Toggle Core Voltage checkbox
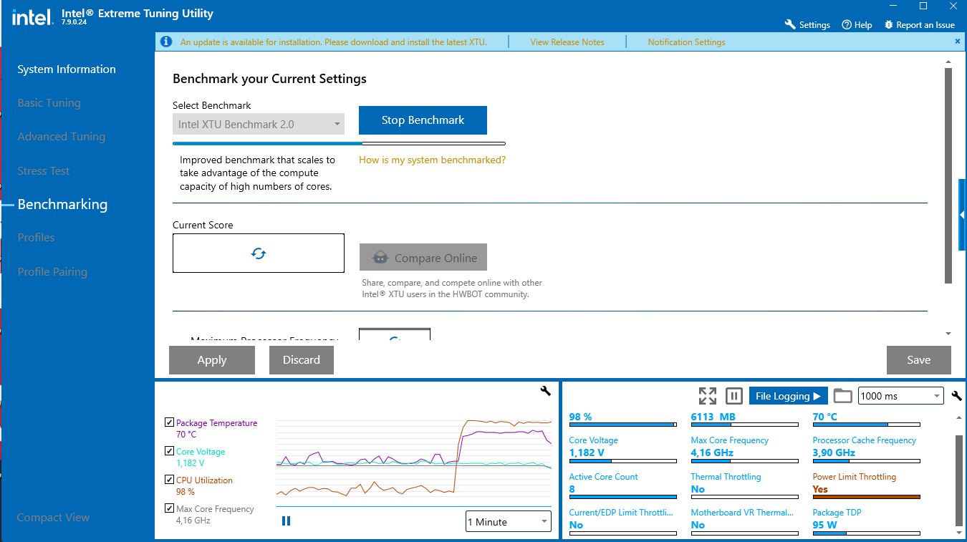The height and width of the screenshot is (542, 967). point(169,451)
